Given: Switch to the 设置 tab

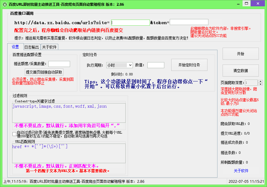Looking at the screenshot, I should [x=15, y=47].
